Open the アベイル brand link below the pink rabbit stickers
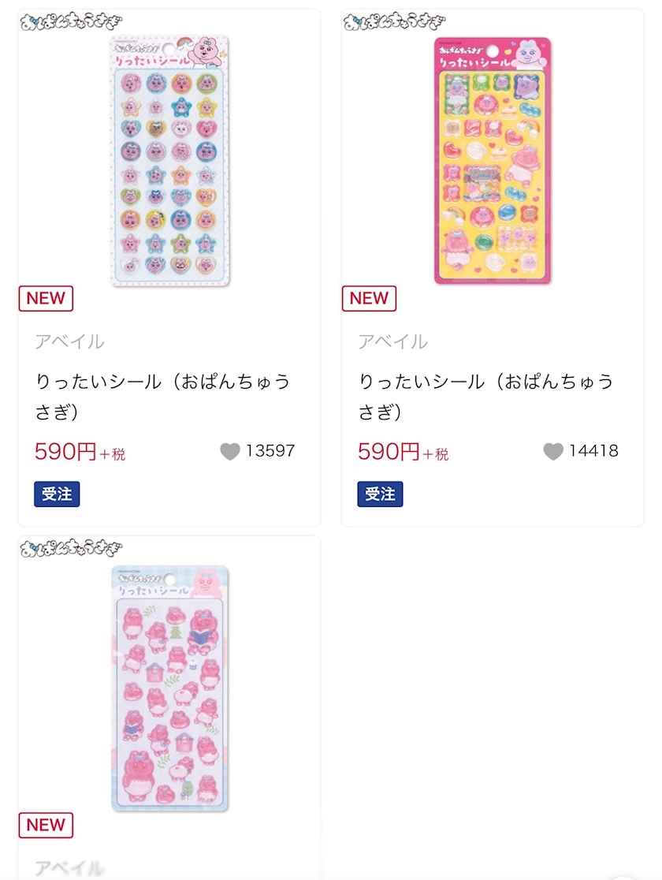This screenshot has height=880, width=662. point(69,868)
